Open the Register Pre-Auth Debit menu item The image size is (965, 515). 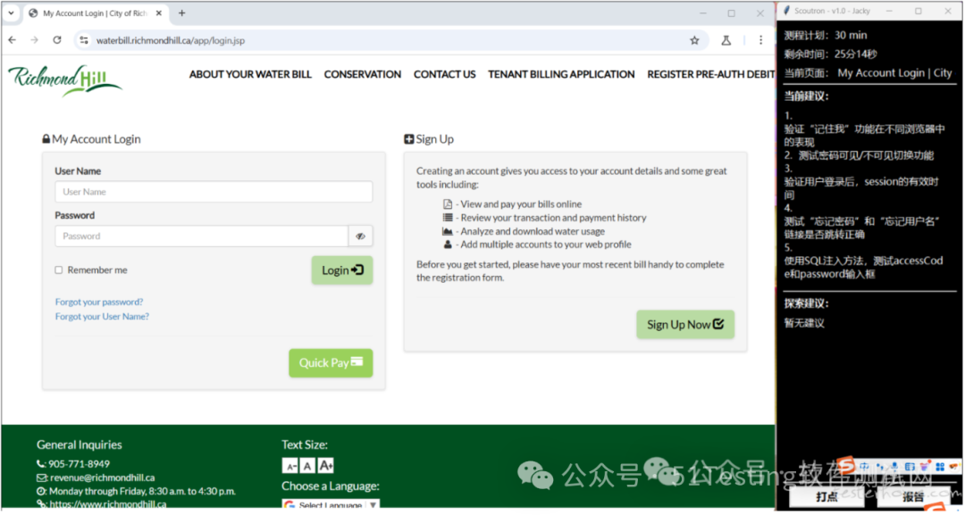(711, 74)
